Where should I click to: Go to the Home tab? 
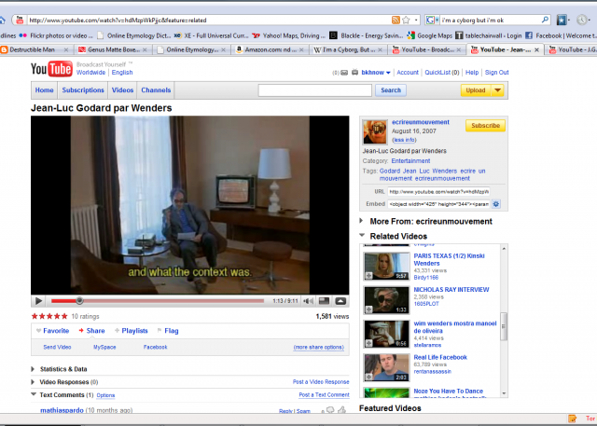(45, 90)
